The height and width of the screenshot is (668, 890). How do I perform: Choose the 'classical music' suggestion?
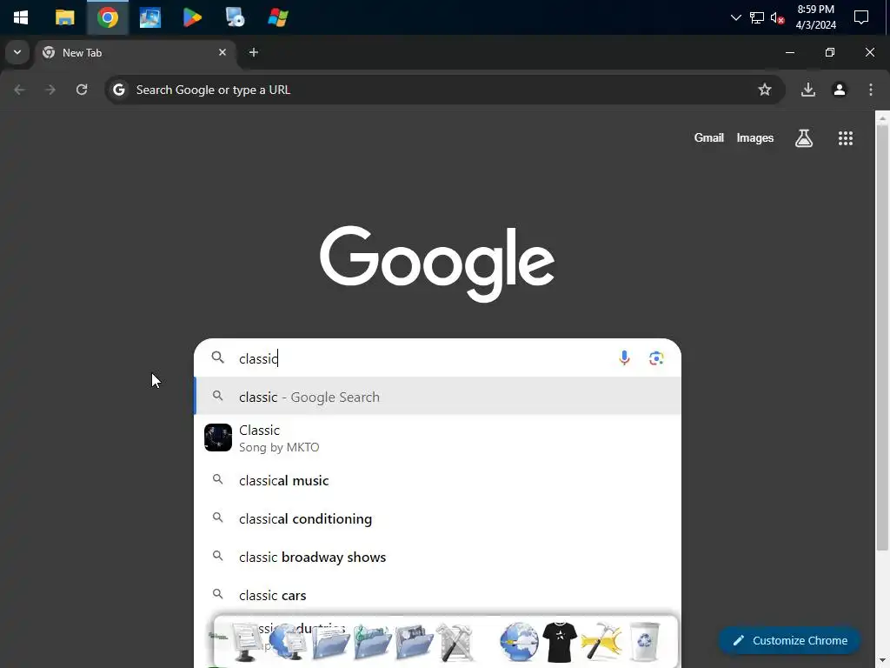tap(438, 480)
